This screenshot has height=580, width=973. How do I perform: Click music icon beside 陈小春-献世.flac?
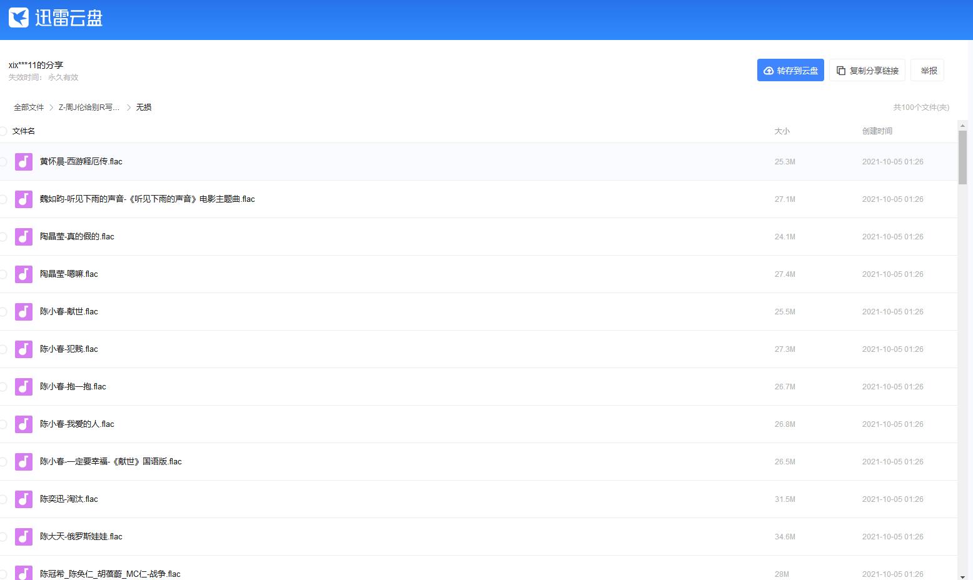(24, 312)
